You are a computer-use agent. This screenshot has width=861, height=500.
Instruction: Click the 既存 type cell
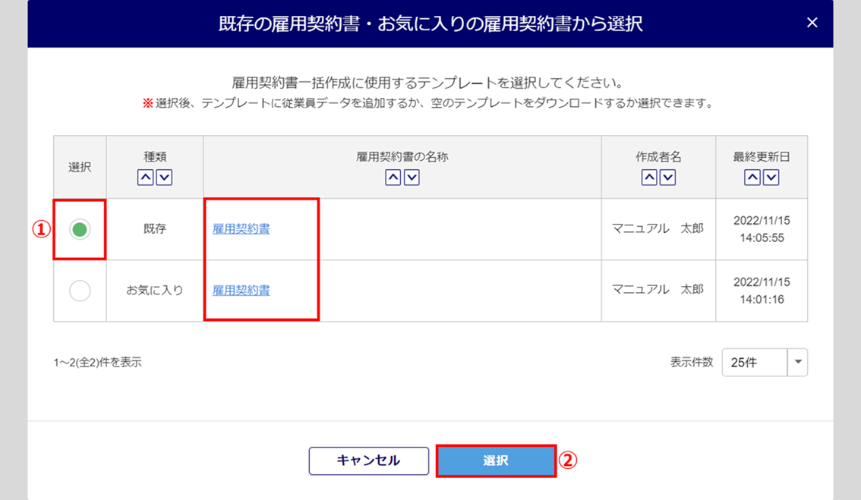coord(155,229)
